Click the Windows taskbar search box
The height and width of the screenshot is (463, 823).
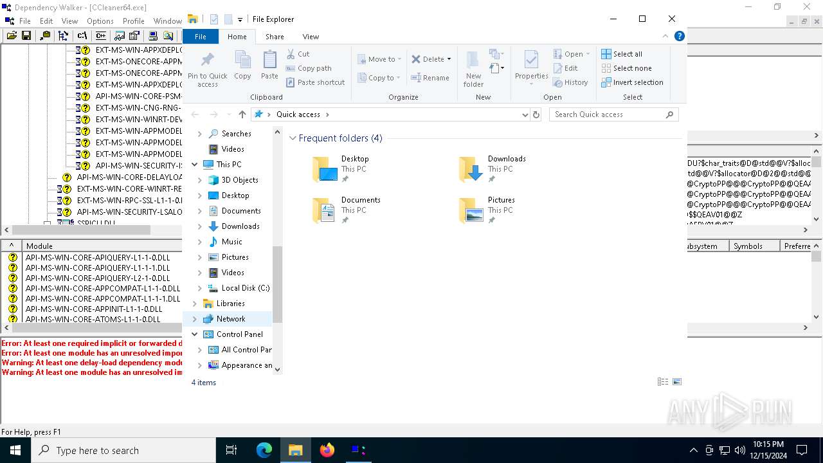click(123, 450)
